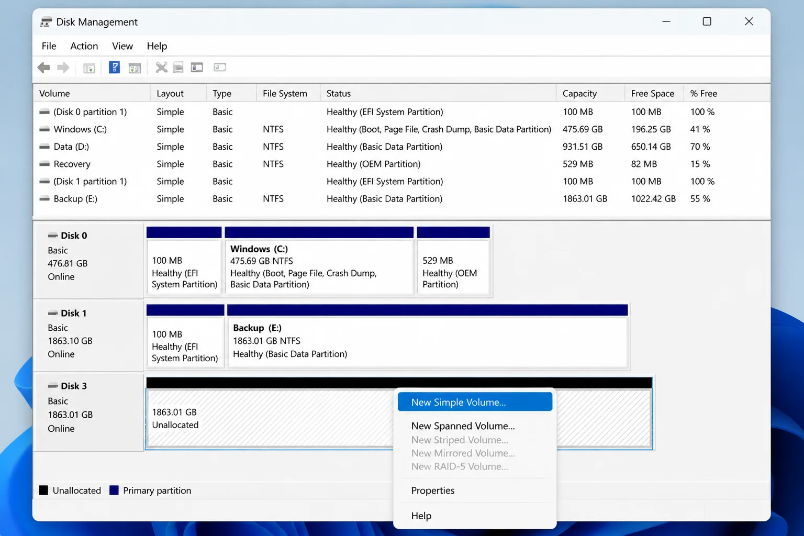Click the last toolbar icon on the right
The width and height of the screenshot is (804, 536).
(220, 67)
